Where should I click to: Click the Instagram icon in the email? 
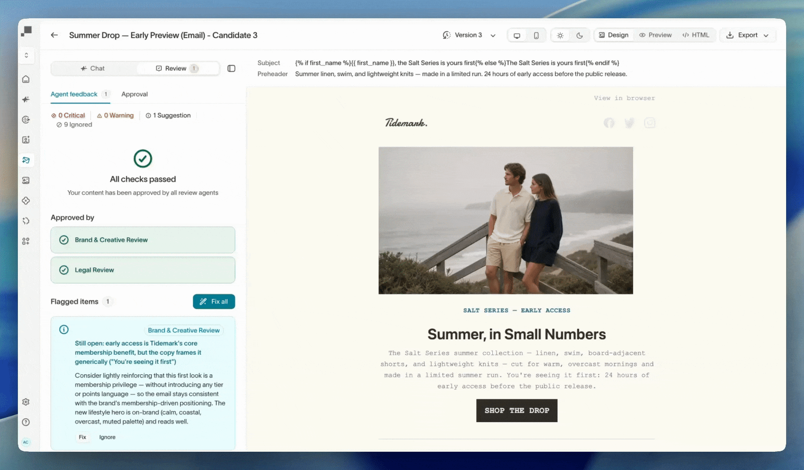pyautogui.click(x=650, y=123)
